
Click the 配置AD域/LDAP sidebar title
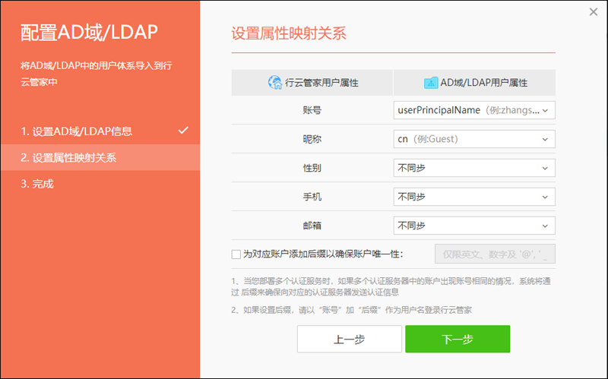[88, 31]
